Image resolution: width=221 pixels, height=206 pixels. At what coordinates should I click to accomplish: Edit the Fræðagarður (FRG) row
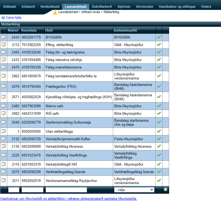click(4, 87)
